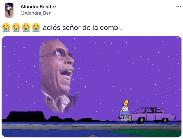183x139 pixels.
Task: Click the black mesa silhouette on horizon
Action: 26,116
